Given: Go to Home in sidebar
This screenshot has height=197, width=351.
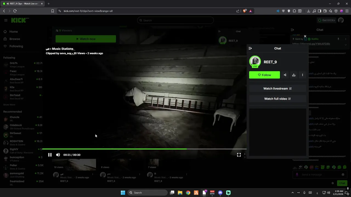Looking at the screenshot, I should (x=13, y=31).
